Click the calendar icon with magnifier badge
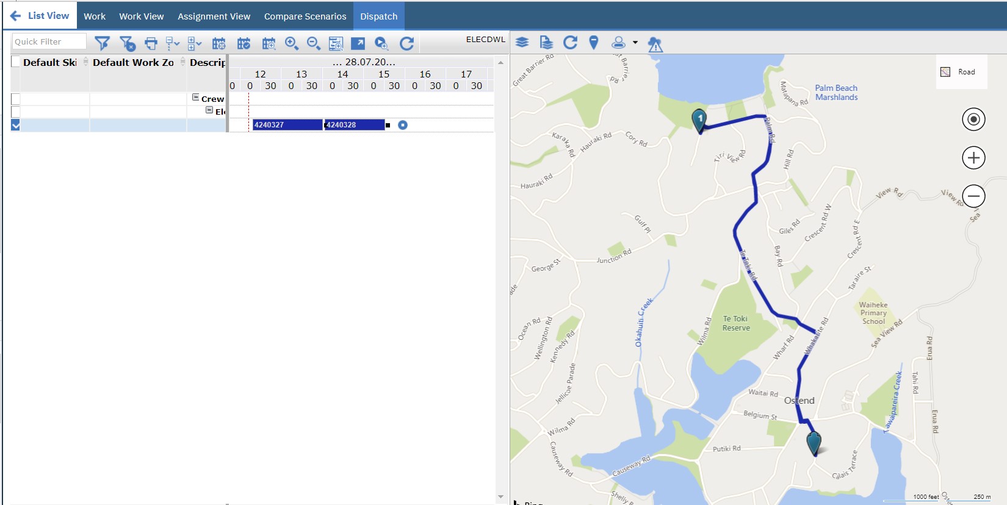This screenshot has width=1007, height=505. pos(269,43)
